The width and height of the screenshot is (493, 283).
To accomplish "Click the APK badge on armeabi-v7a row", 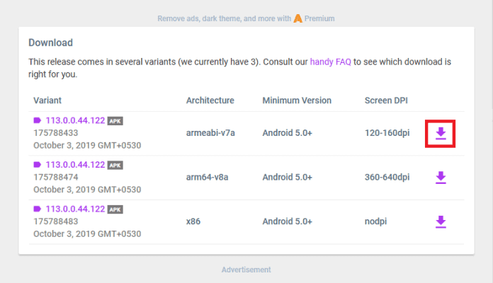I will [x=115, y=121].
